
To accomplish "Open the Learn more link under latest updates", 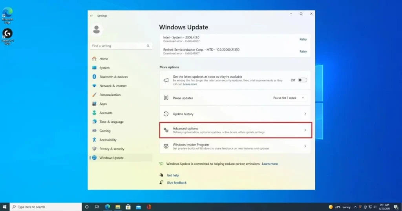I will [x=190, y=84].
